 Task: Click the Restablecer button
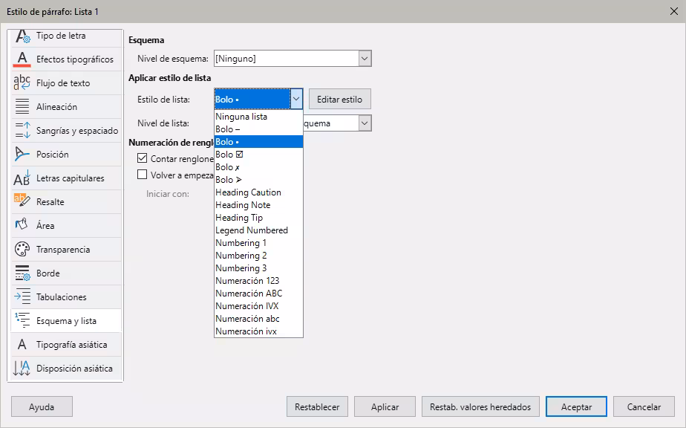(x=317, y=406)
